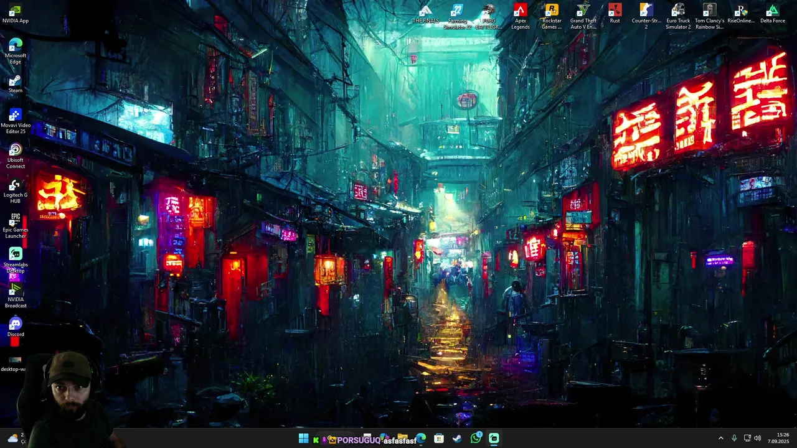Open the Rust game shortcut

pos(615,14)
